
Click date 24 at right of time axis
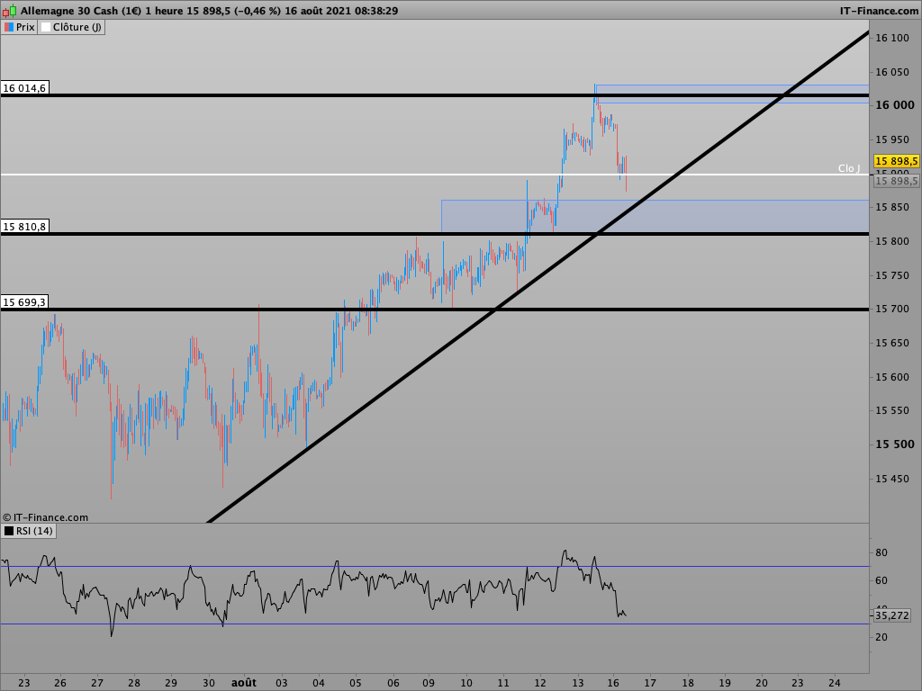(834, 682)
